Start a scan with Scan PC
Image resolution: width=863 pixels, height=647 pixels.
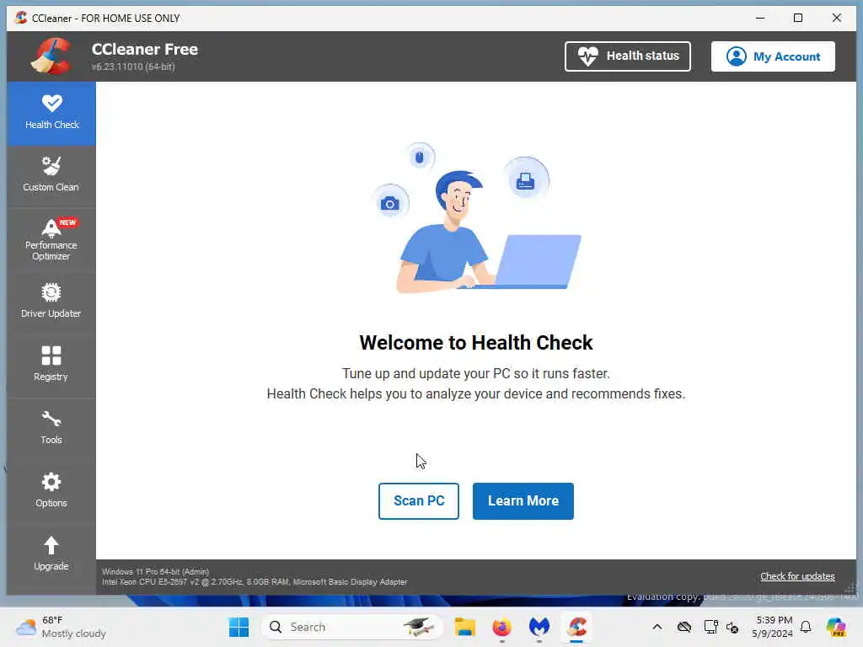pyautogui.click(x=418, y=501)
